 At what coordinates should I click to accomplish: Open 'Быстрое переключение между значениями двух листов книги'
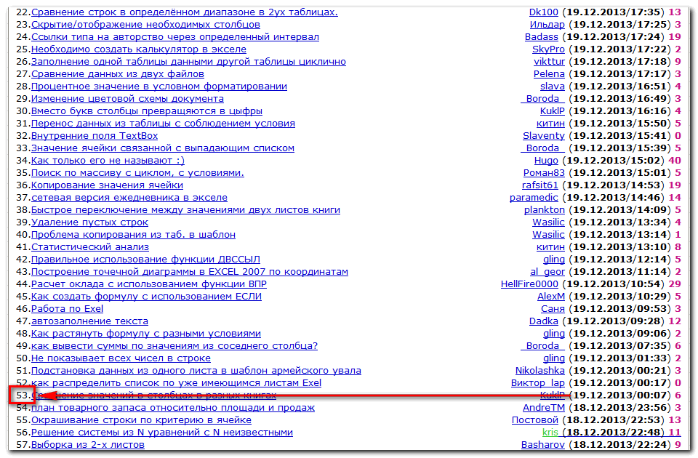(x=185, y=210)
